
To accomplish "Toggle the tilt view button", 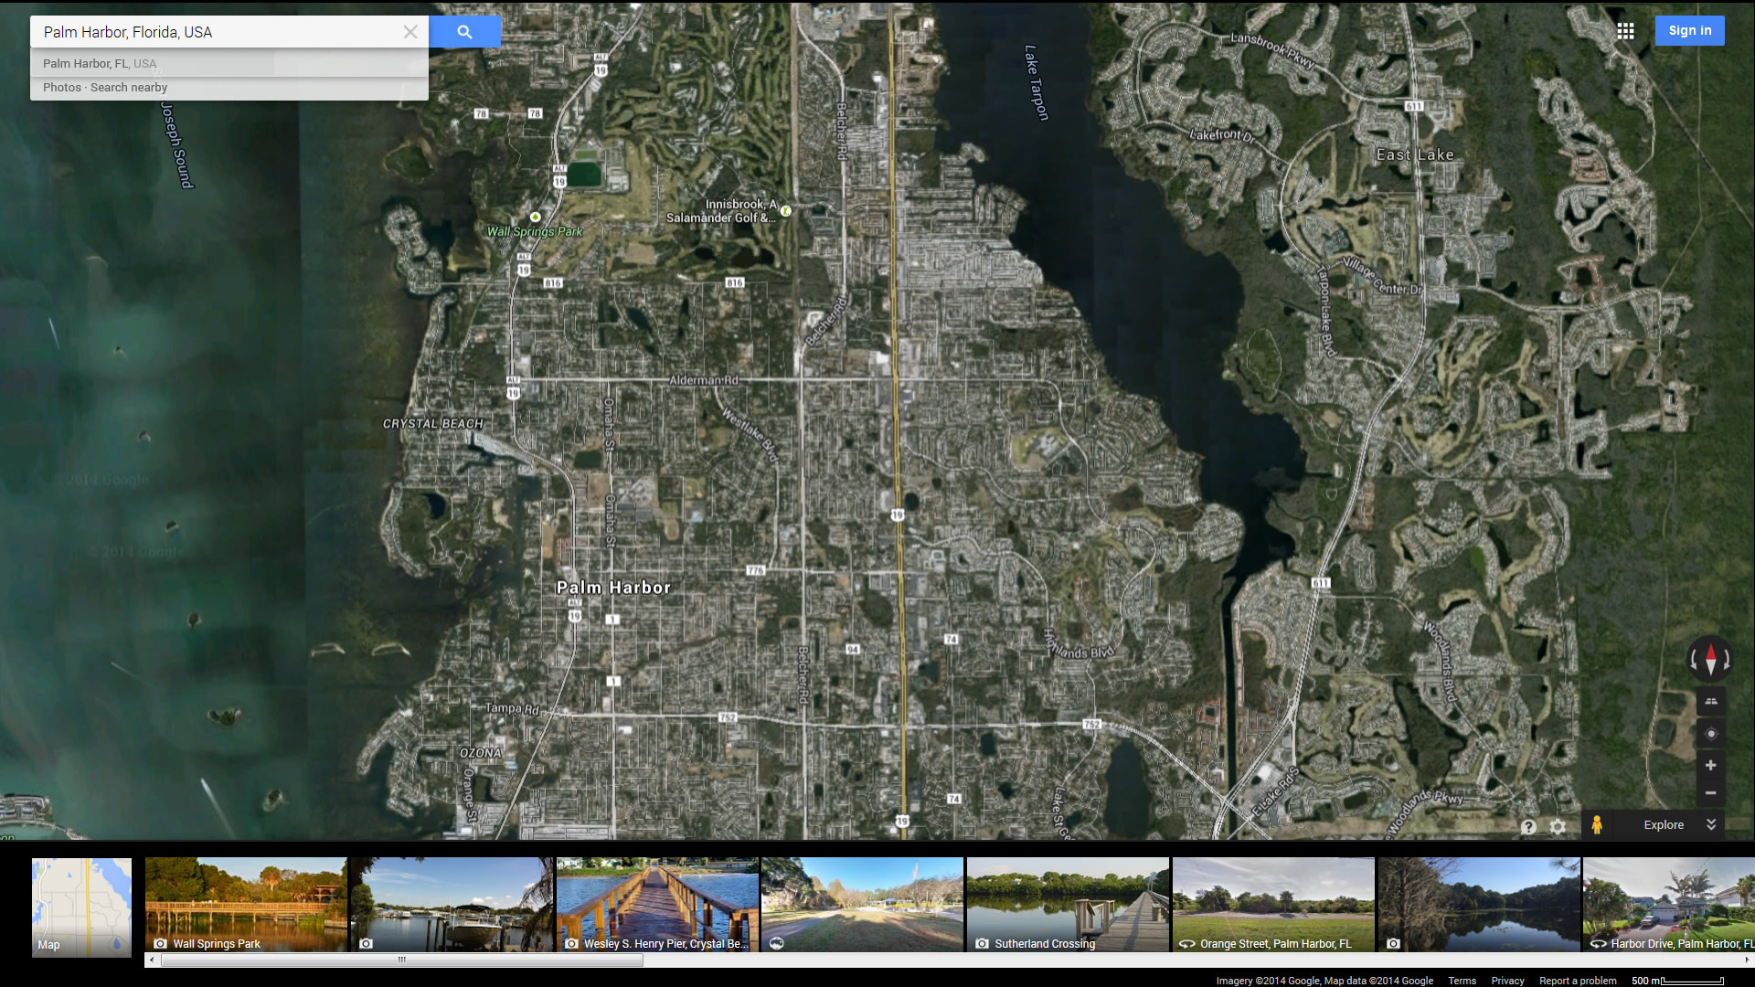I will tap(1710, 701).
